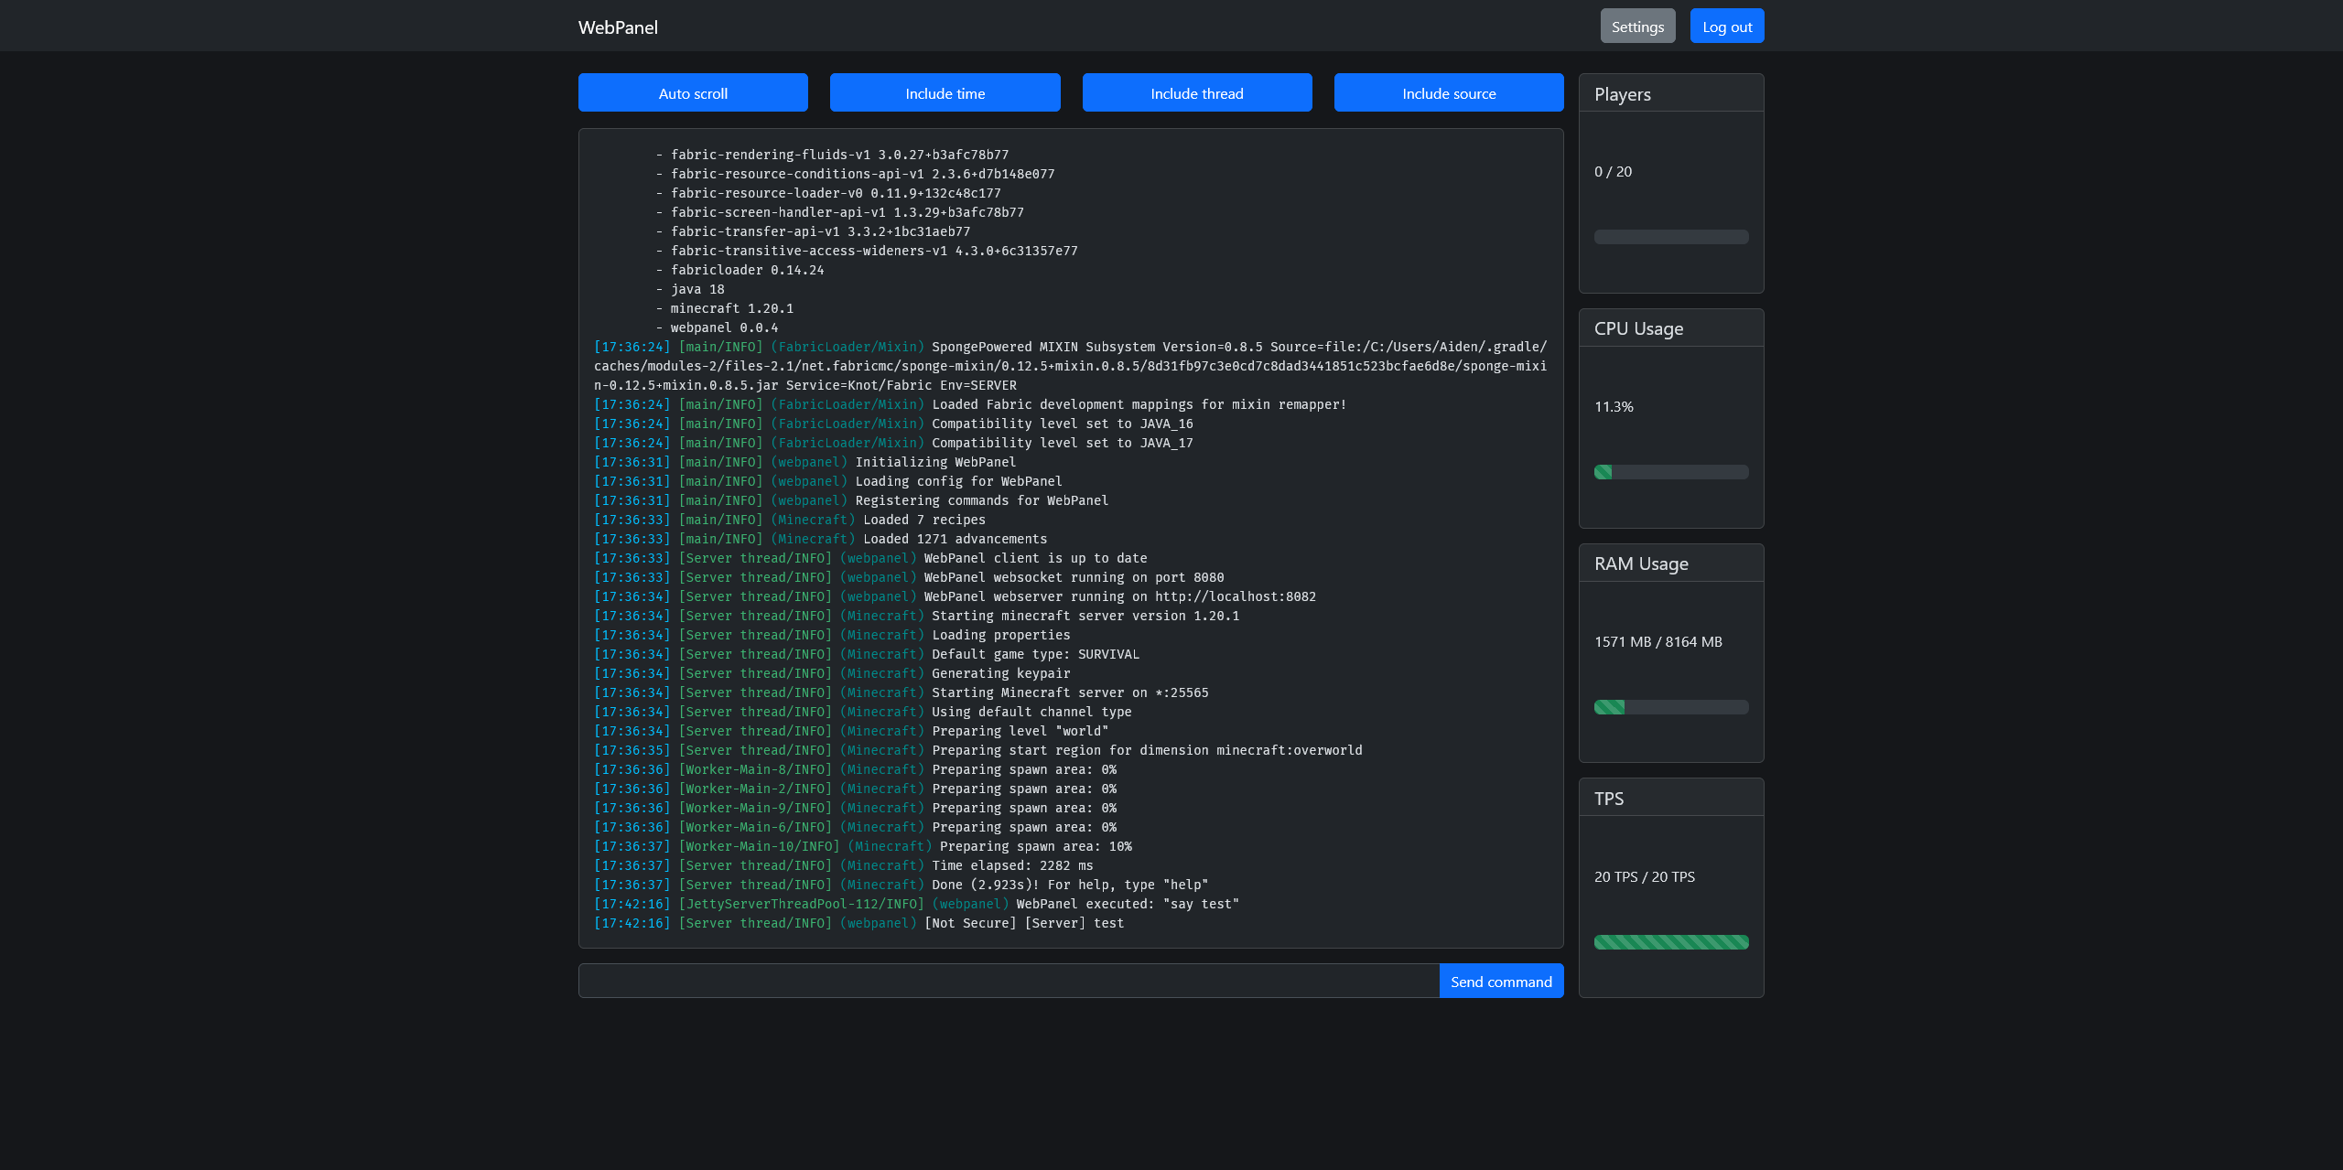2343x1170 pixels.
Task: Click the TPS progress bar
Action: [1669, 941]
